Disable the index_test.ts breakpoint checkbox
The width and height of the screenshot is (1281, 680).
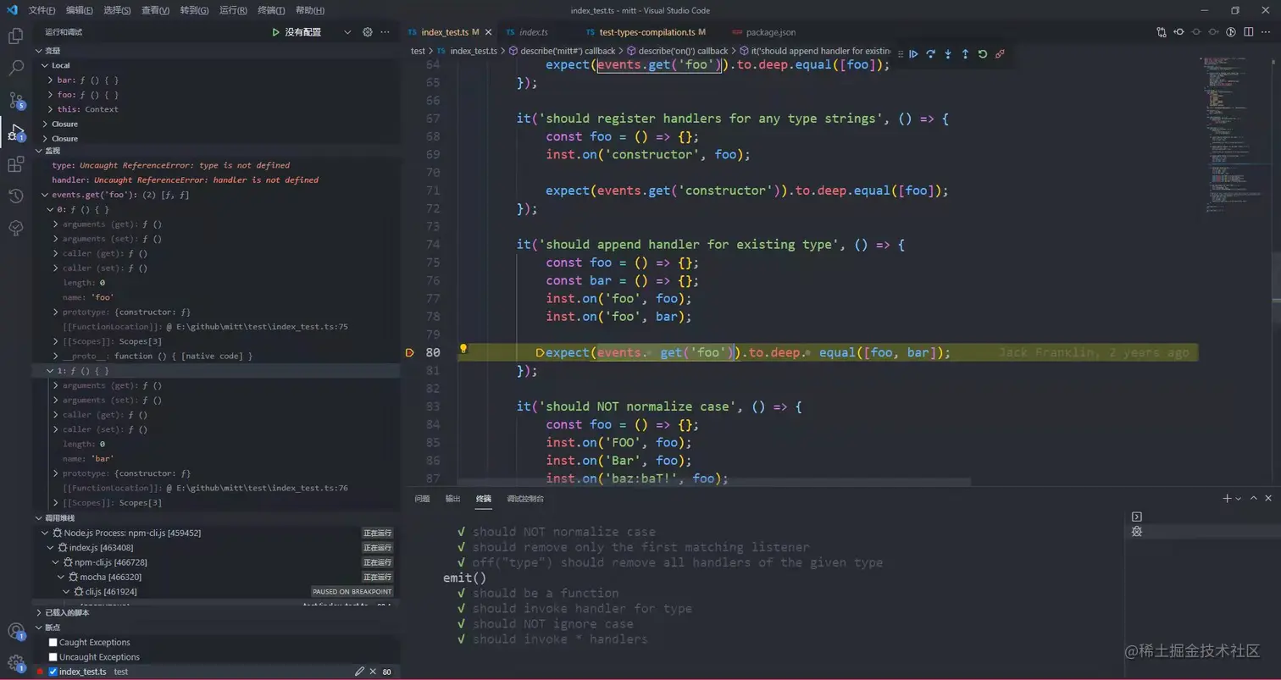(x=53, y=672)
